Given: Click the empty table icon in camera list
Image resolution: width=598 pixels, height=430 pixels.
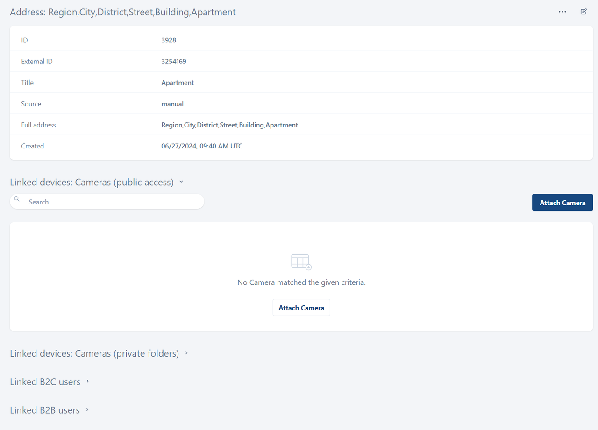Looking at the screenshot, I should (x=301, y=262).
